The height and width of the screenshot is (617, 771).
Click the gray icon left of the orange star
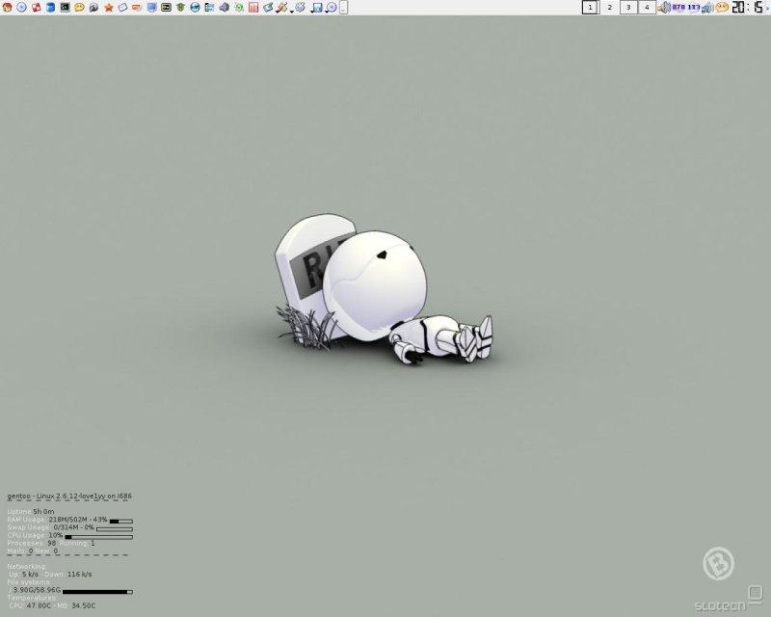(x=93, y=7)
